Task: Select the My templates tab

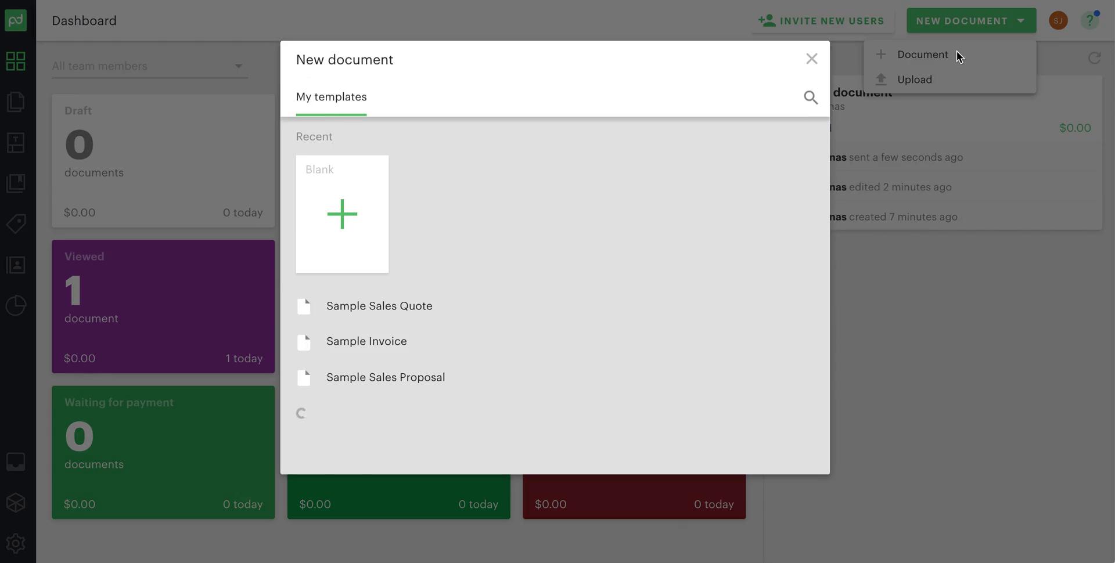Action: click(x=331, y=97)
